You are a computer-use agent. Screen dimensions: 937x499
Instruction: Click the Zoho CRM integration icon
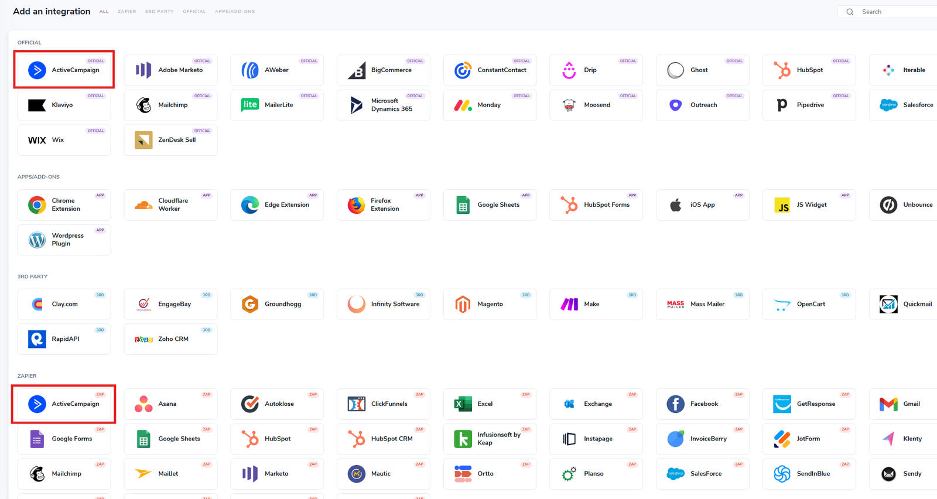(143, 339)
